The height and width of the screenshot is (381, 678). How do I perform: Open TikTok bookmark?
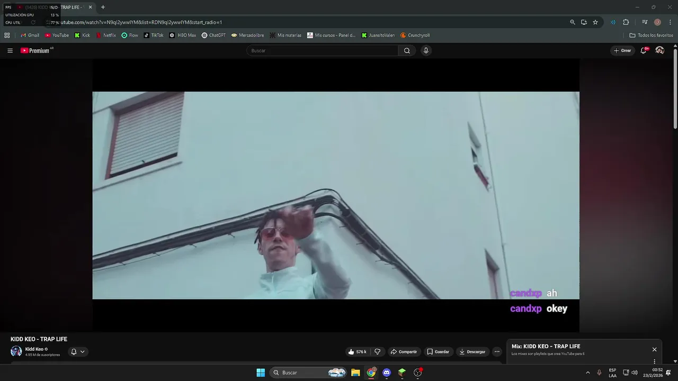point(154,35)
